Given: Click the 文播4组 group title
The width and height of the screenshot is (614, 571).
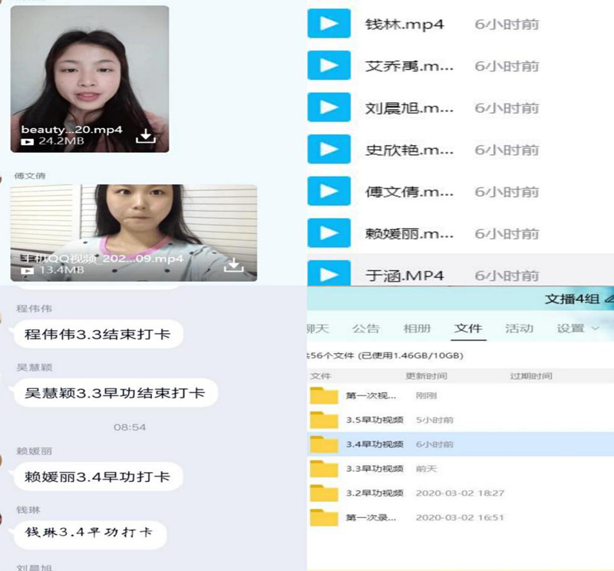Looking at the screenshot, I should pyautogui.click(x=572, y=299).
